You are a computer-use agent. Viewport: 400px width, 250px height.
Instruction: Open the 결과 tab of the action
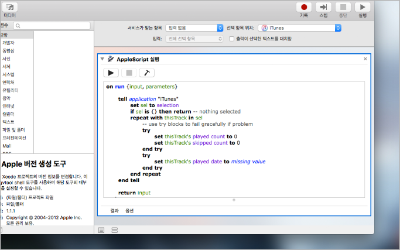coord(115,211)
